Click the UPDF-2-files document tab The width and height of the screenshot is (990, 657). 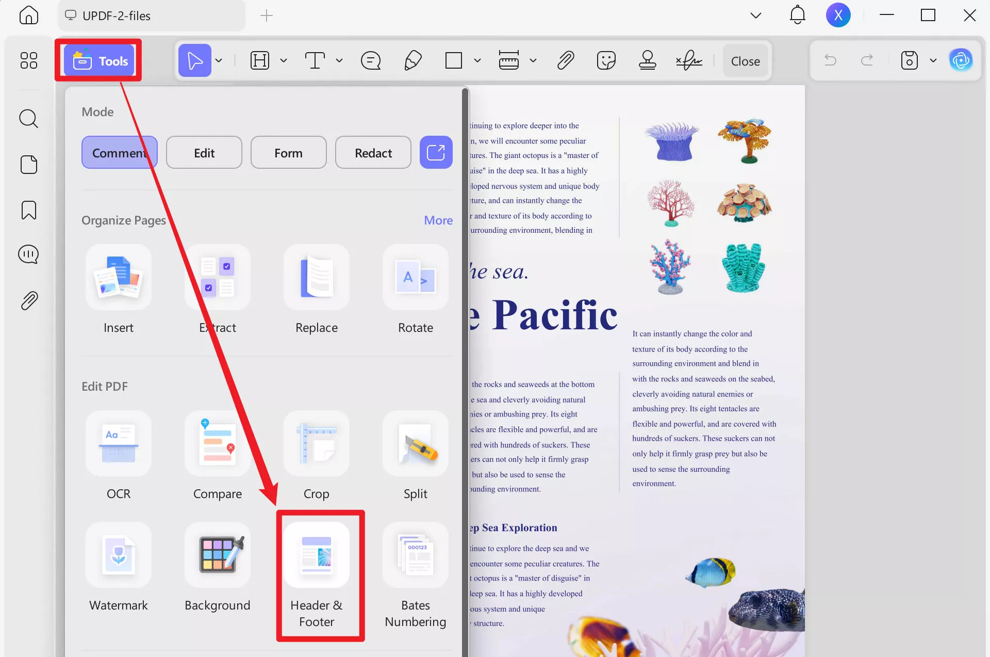coord(116,15)
